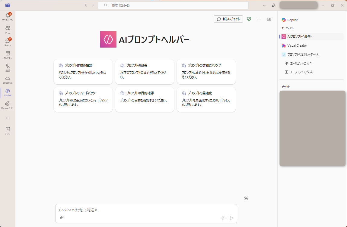Show more apps via sidebar ellipsis
Screen dimensions: 347x227
click(x=8, y=118)
